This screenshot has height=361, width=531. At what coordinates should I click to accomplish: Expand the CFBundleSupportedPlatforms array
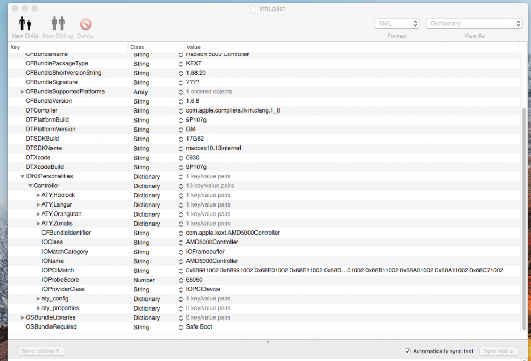tap(22, 91)
